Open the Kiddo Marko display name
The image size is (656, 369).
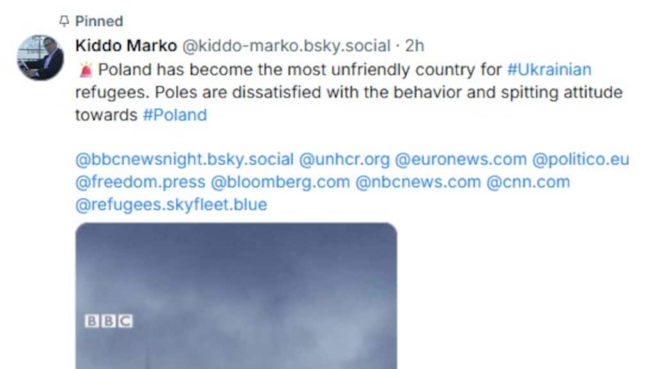pos(126,46)
